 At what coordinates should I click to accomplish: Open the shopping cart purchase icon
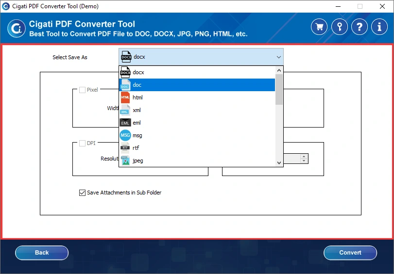(x=319, y=27)
